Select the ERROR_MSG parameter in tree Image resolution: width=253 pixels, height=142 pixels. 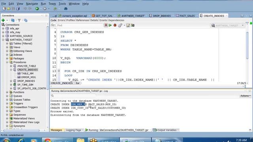click(28, 77)
